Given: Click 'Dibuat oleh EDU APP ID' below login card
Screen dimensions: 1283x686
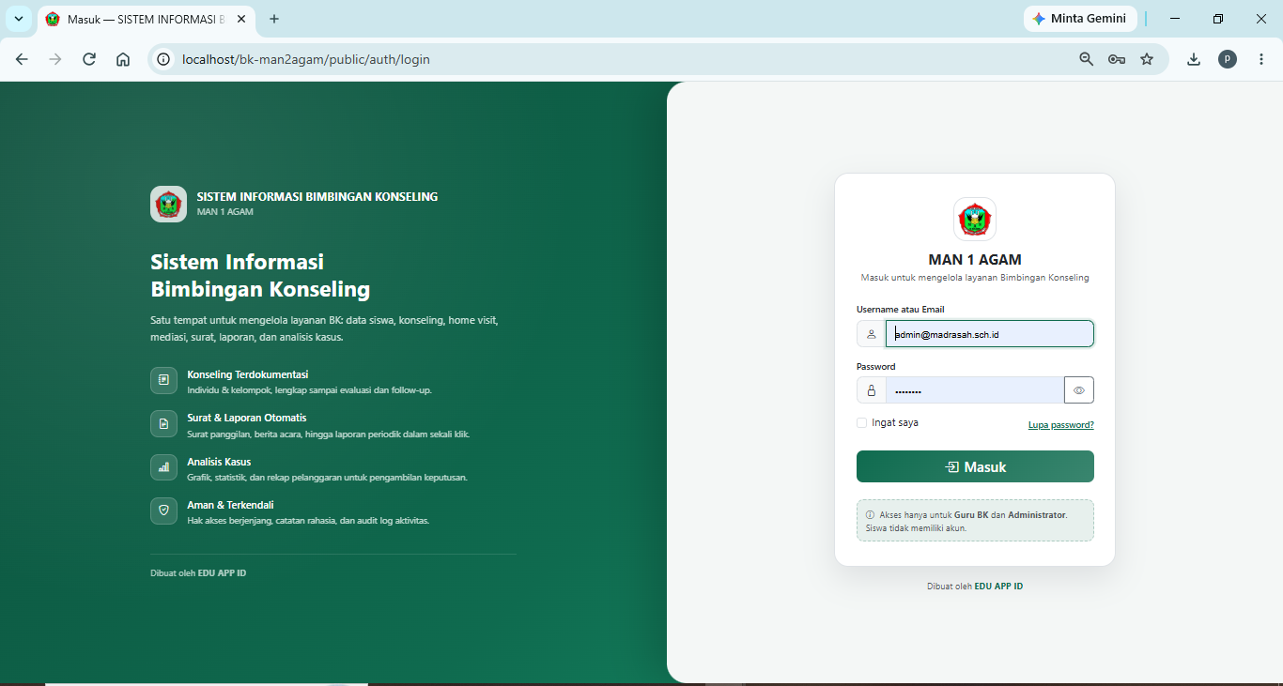Looking at the screenshot, I should pos(975,586).
